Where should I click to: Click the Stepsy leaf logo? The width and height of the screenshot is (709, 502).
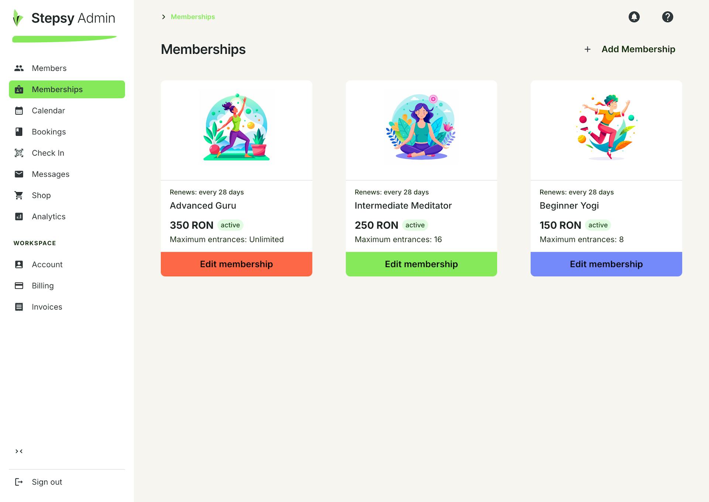click(18, 18)
